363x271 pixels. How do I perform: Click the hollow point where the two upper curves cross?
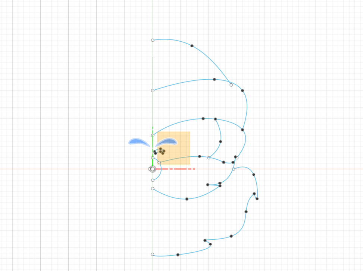(x=231, y=85)
